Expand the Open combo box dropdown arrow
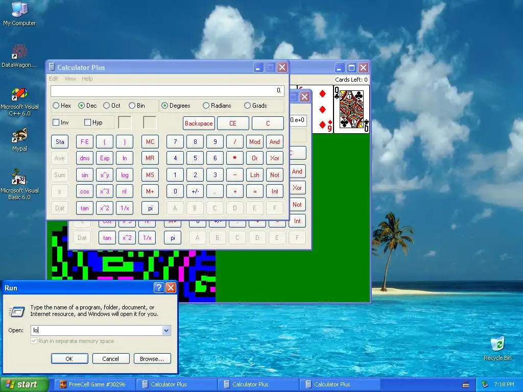Screen dimensions: 523x392 (166, 330)
